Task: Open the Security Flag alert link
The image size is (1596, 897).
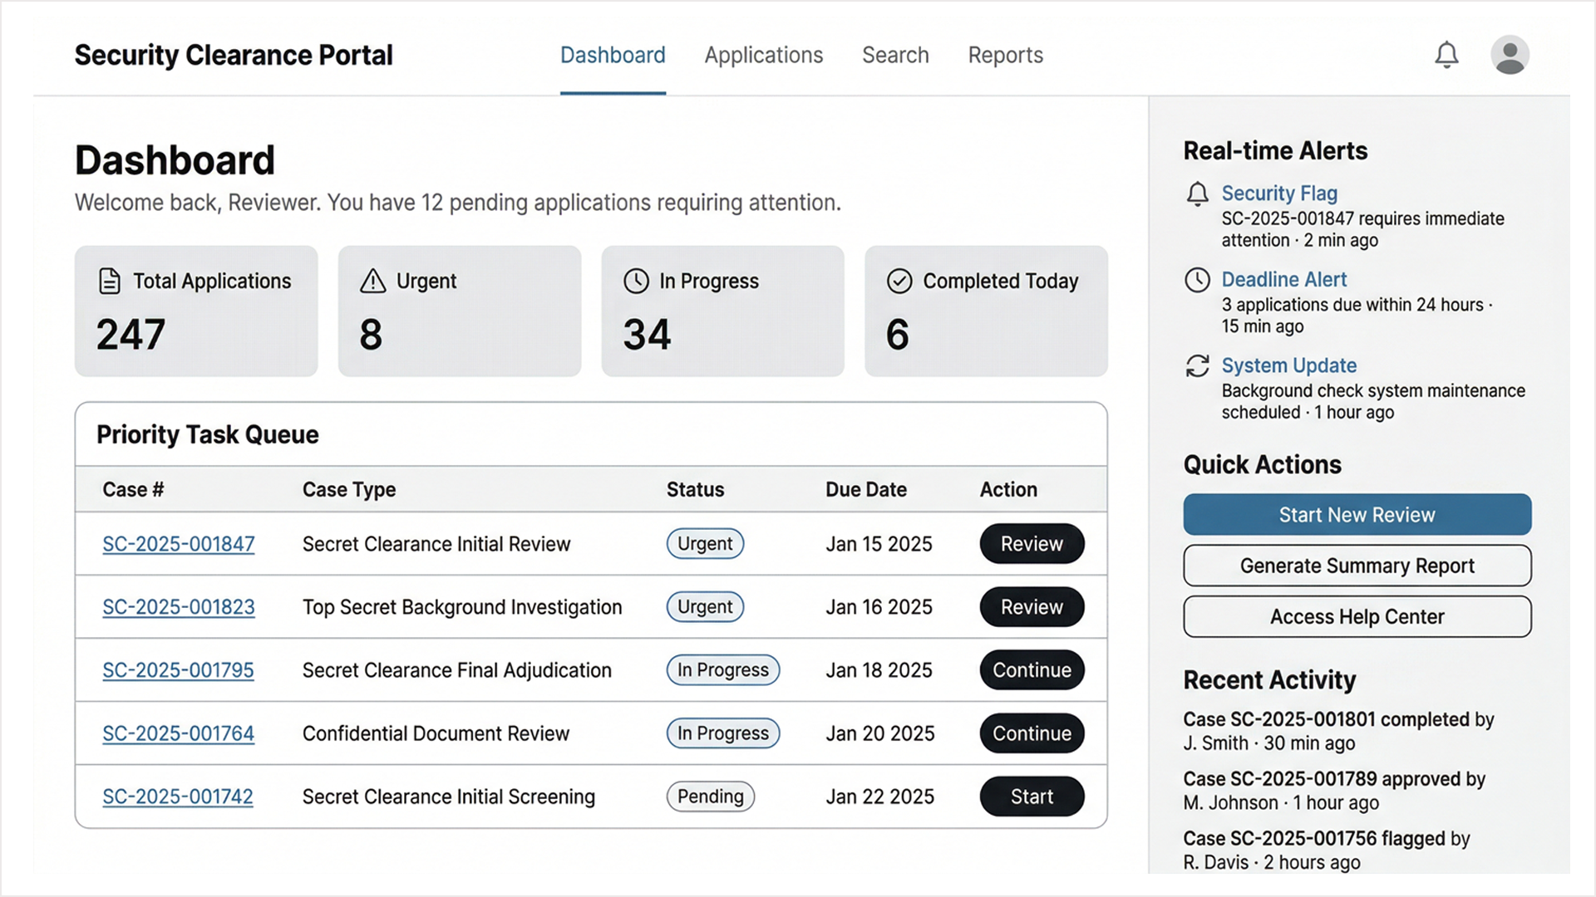Action: click(x=1278, y=194)
